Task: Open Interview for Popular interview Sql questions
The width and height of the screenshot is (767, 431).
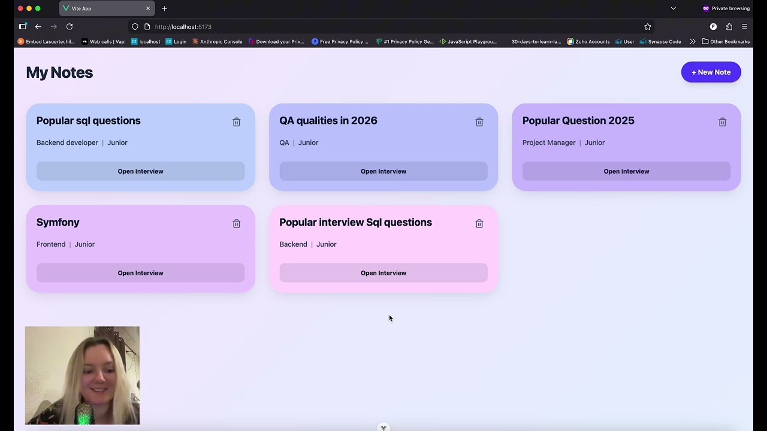Action: point(383,273)
